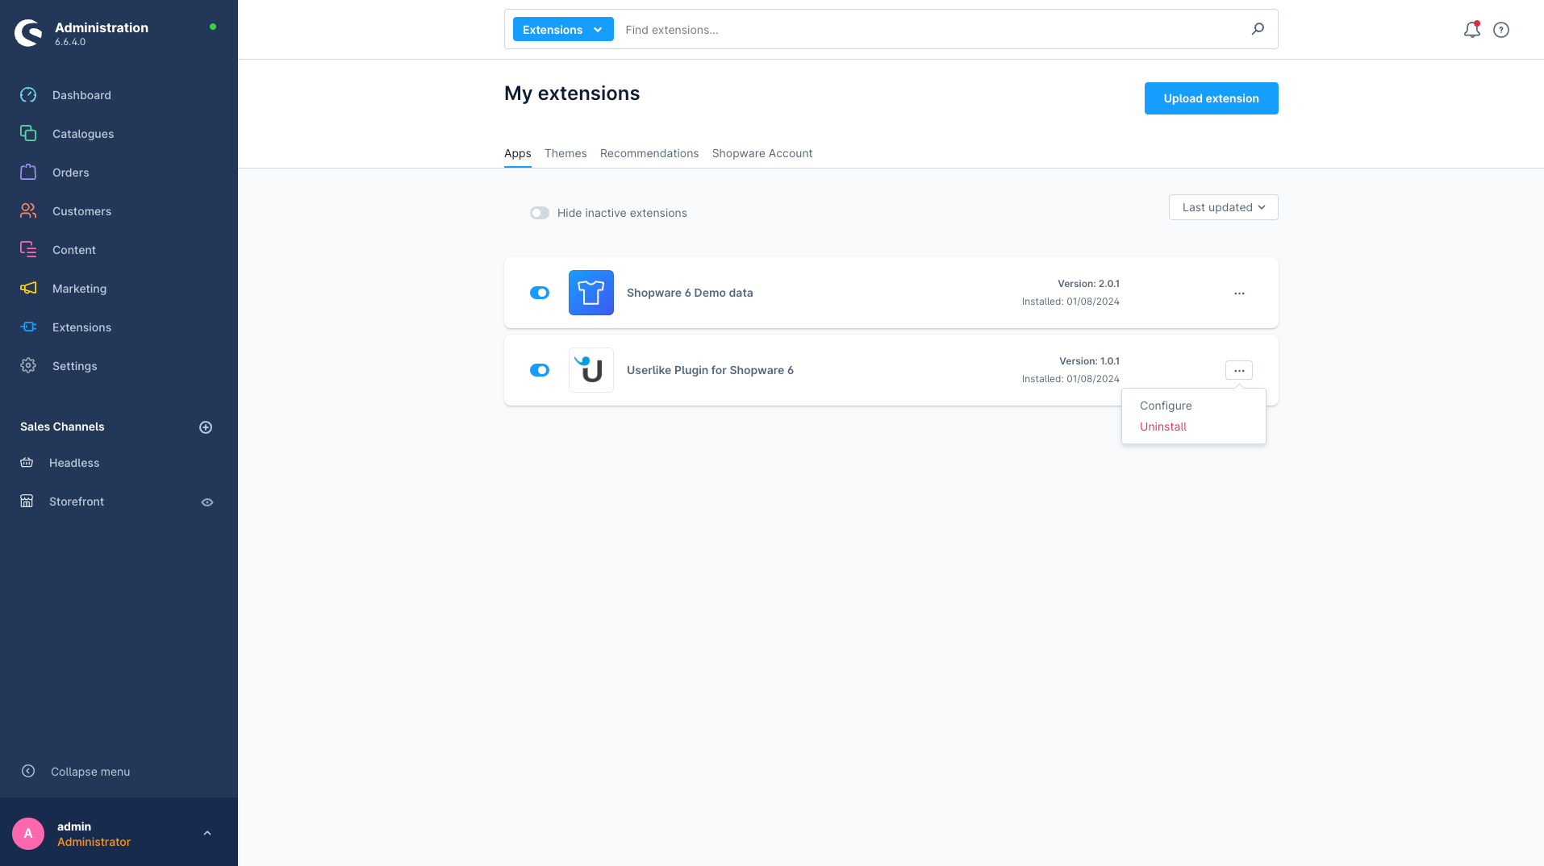The height and width of the screenshot is (866, 1544).
Task: Open the Headless sales channel
Action: click(x=74, y=463)
